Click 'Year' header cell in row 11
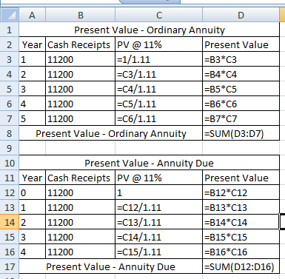This screenshot has height=279, width=285. click(x=33, y=178)
